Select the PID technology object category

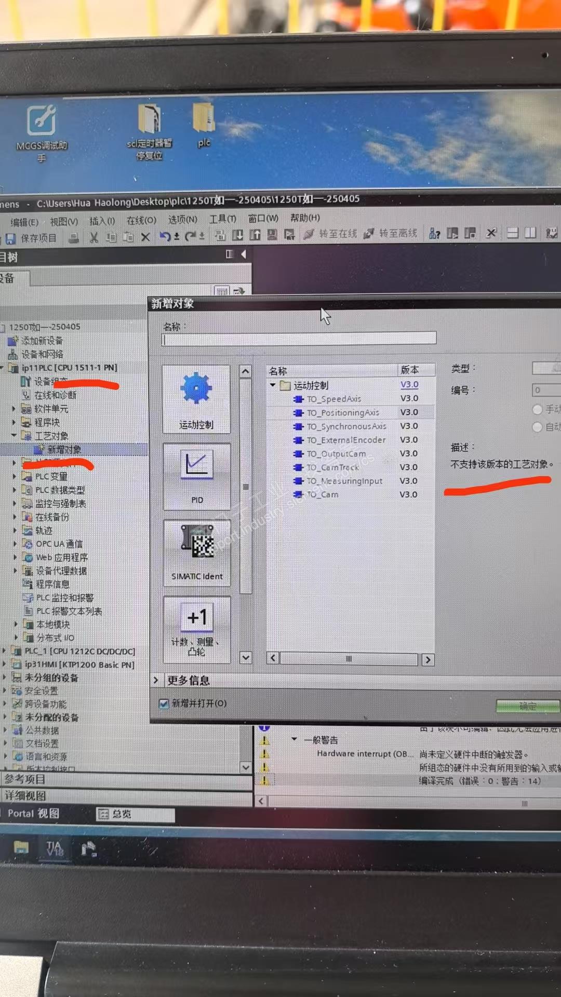pyautogui.click(x=197, y=477)
